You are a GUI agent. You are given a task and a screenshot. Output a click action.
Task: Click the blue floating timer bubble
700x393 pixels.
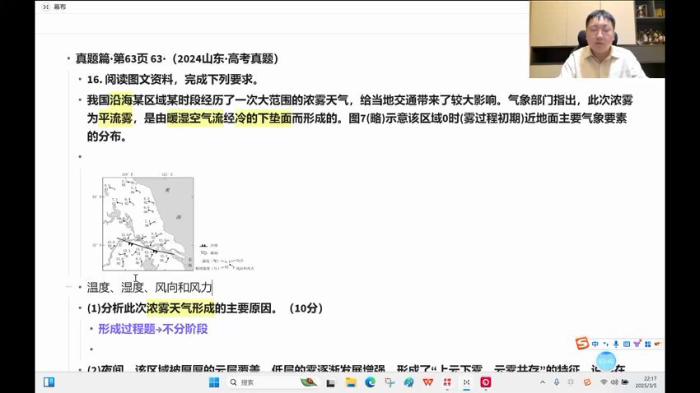606,361
